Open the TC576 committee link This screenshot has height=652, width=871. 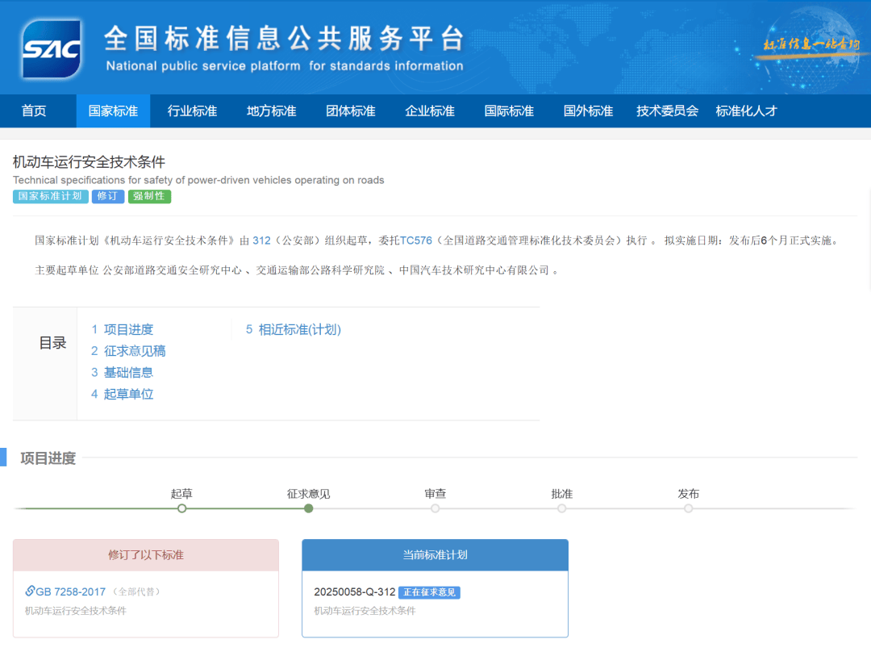[x=416, y=240]
